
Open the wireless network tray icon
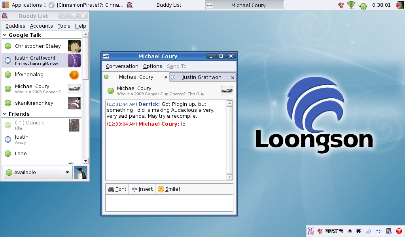coord(351,5)
